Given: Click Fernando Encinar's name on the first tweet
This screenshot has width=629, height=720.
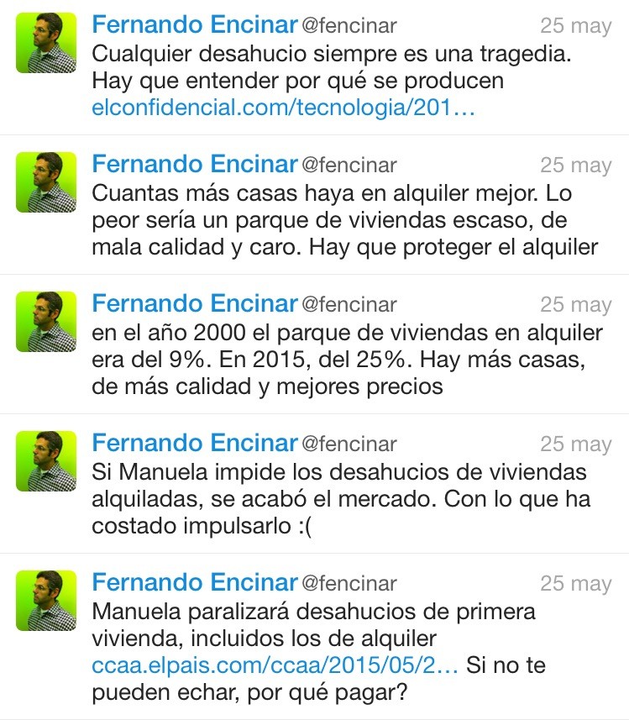Looking at the screenshot, I should [195, 25].
